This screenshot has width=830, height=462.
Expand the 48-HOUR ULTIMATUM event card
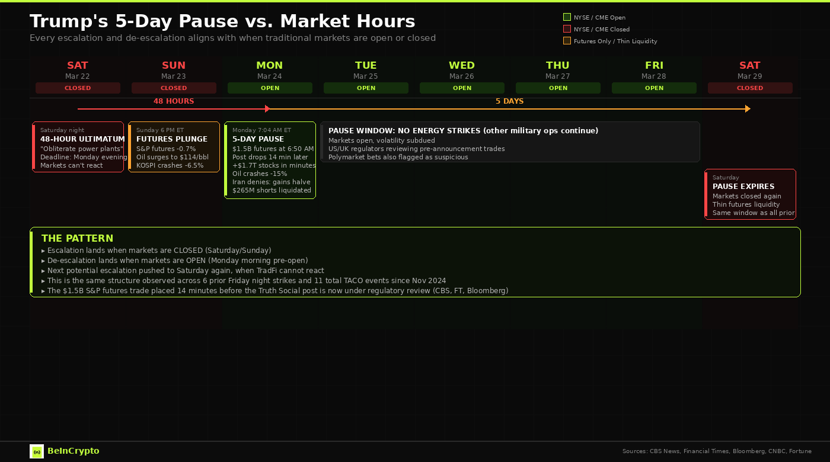(78, 146)
